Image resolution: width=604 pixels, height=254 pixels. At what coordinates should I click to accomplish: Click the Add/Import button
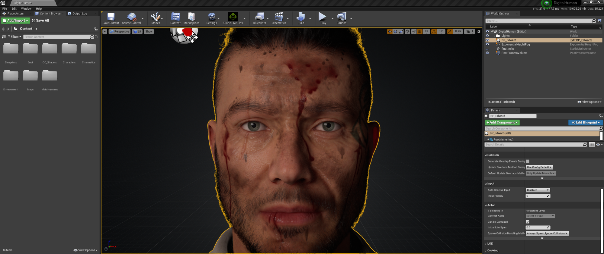[16, 20]
